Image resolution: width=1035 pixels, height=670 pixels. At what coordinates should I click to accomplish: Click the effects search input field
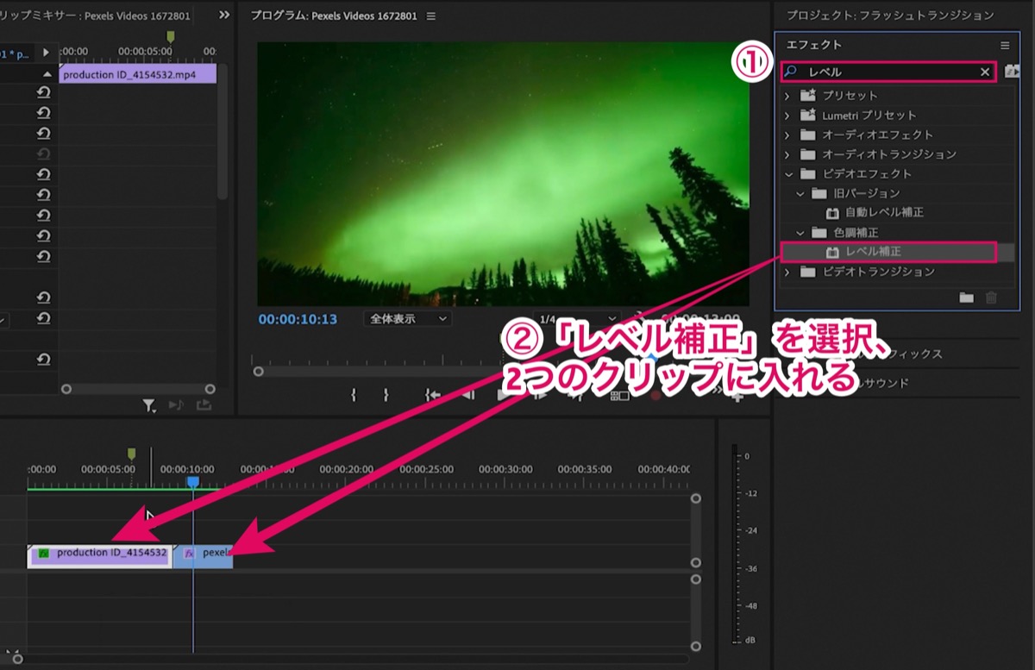coord(888,72)
